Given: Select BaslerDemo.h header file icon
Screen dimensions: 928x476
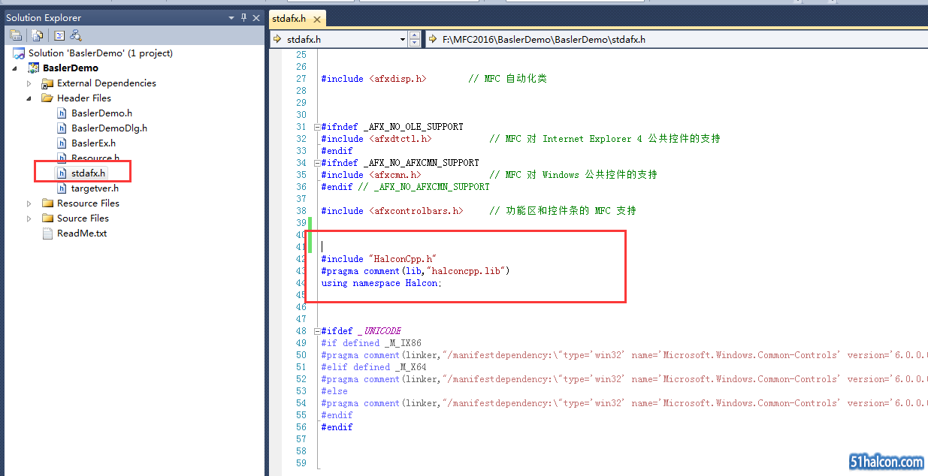Looking at the screenshot, I should click(62, 113).
